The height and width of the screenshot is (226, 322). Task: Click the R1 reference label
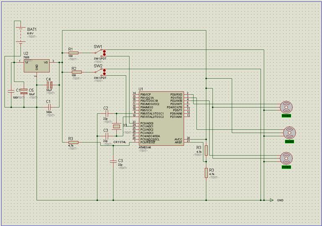pyautogui.click(x=70, y=49)
